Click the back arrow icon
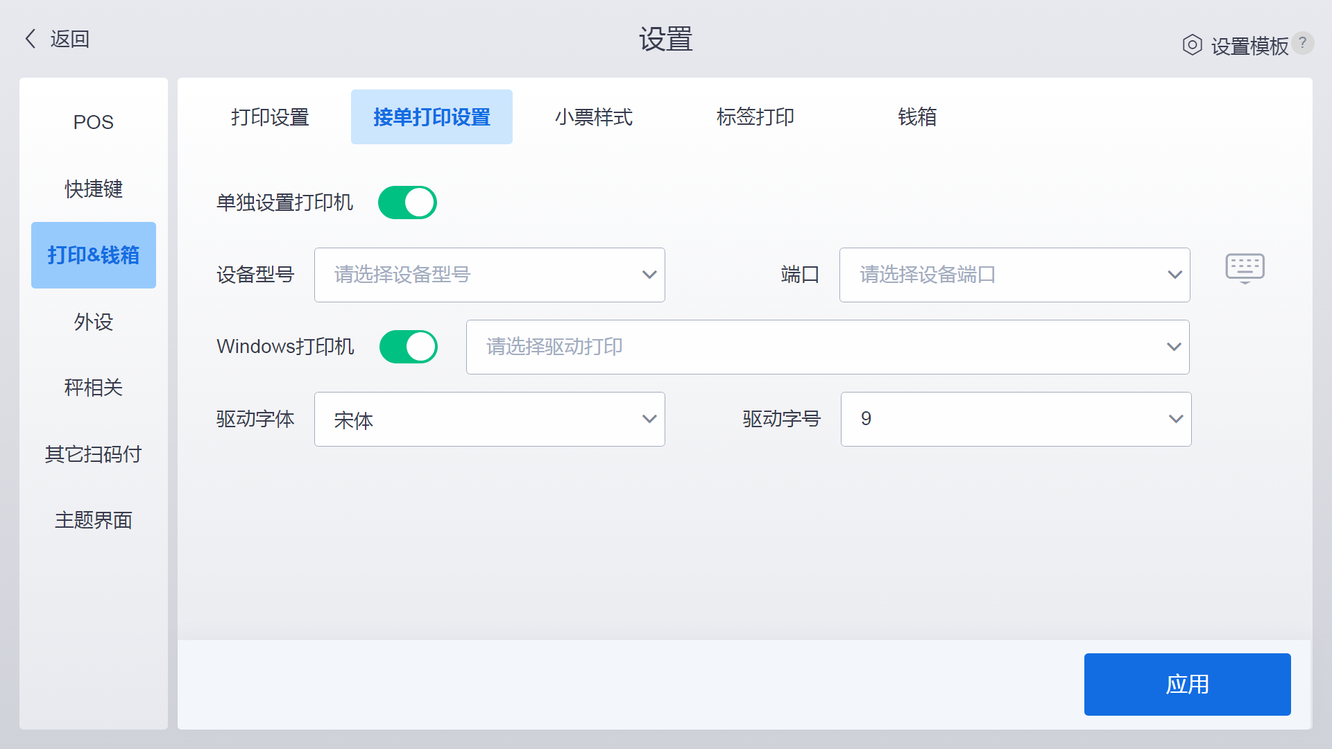Image resolution: width=1332 pixels, height=749 pixels. tap(31, 39)
